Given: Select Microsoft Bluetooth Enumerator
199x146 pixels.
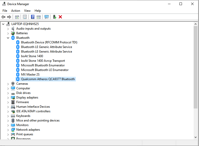Looking at the screenshot, I should (x=43, y=65).
